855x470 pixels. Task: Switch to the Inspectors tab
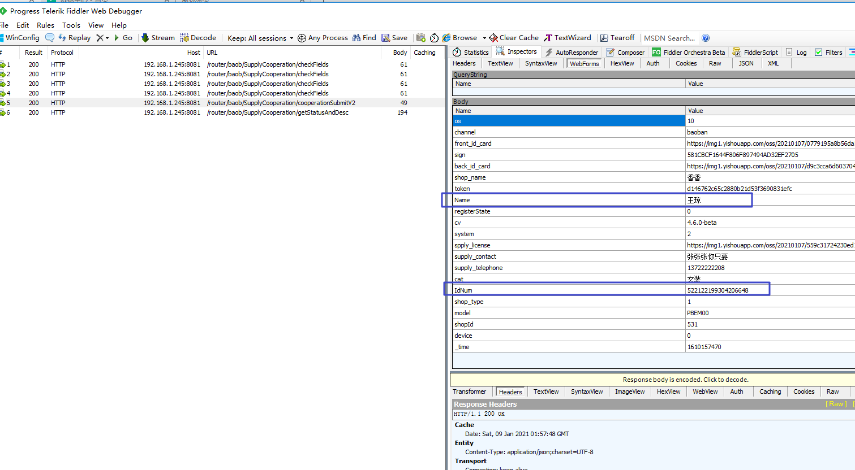coord(517,51)
